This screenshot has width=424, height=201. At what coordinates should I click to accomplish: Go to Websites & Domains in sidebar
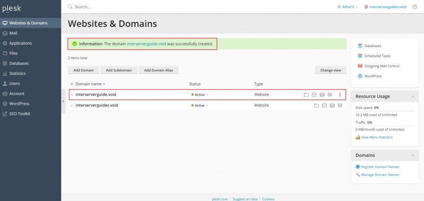[x=31, y=23]
